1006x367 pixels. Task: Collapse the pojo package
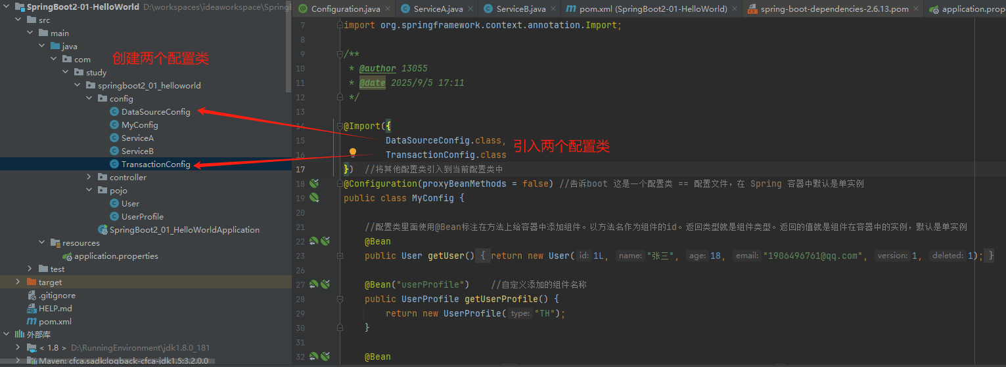89,190
